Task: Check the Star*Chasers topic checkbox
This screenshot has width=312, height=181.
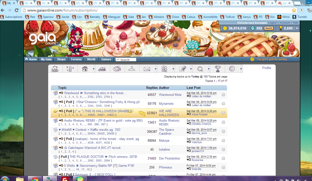Action: pyautogui.click(x=223, y=103)
